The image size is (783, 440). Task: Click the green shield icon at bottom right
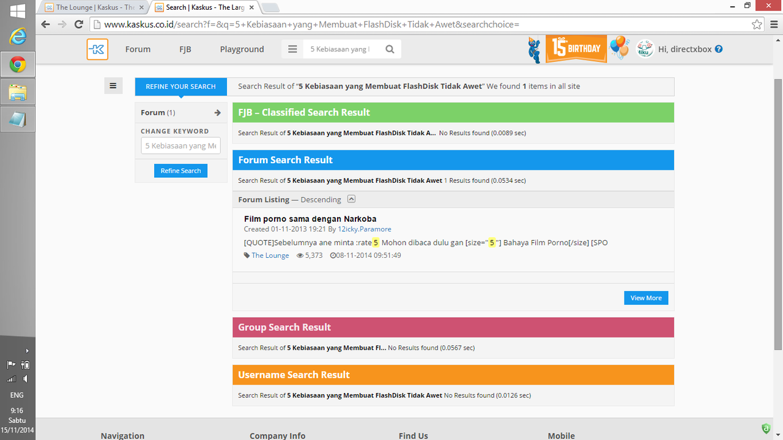(x=765, y=428)
